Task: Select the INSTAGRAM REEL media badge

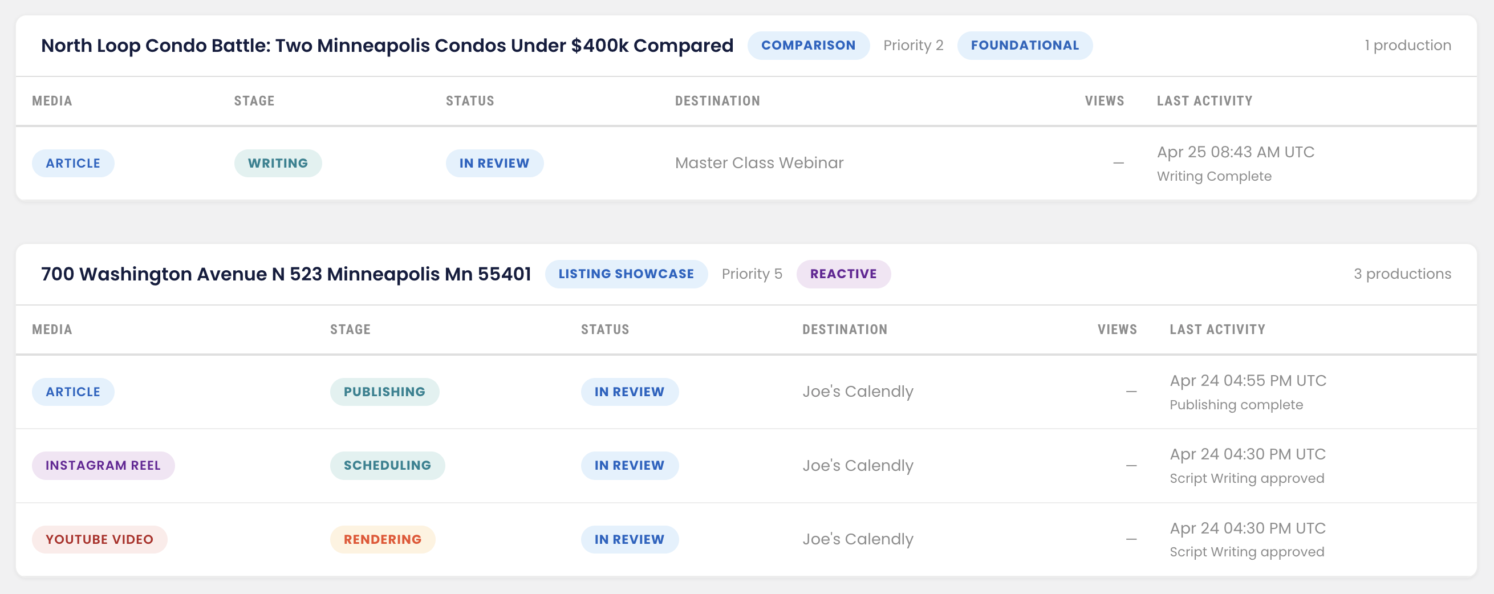Action: (x=103, y=465)
